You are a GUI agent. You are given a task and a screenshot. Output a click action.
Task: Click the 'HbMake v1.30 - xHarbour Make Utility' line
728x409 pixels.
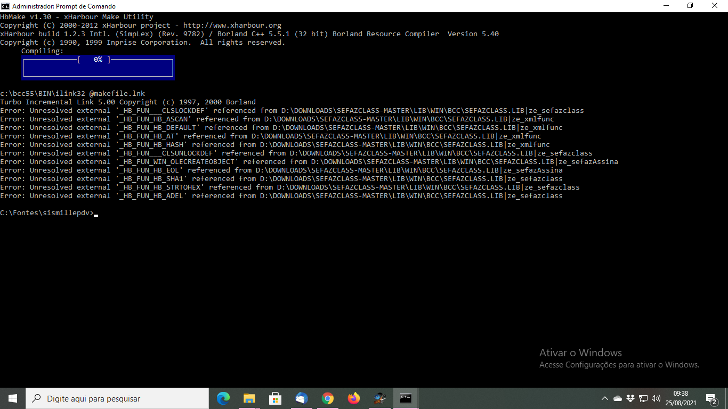(77, 17)
